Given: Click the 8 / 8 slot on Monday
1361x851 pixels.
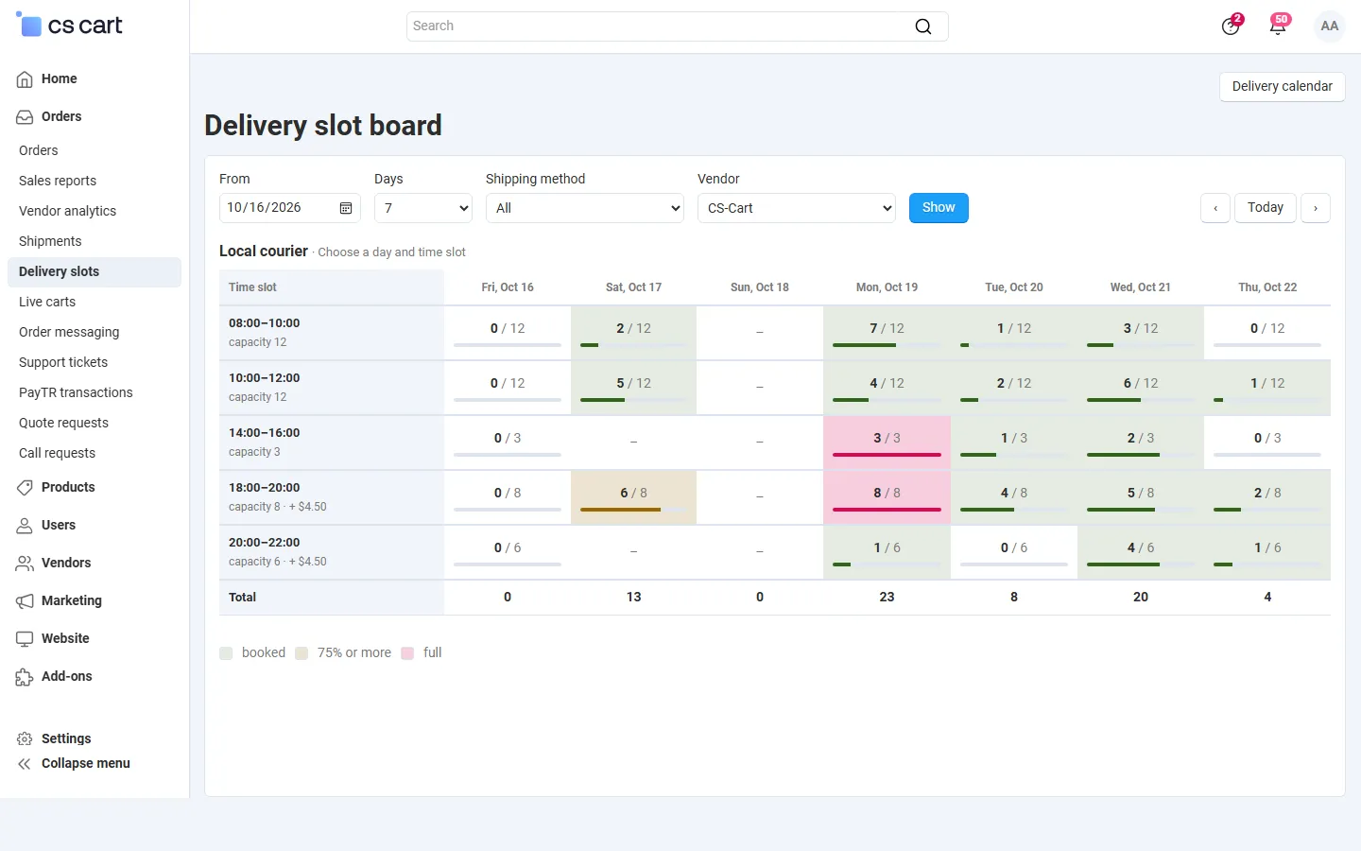Looking at the screenshot, I should tap(887, 497).
